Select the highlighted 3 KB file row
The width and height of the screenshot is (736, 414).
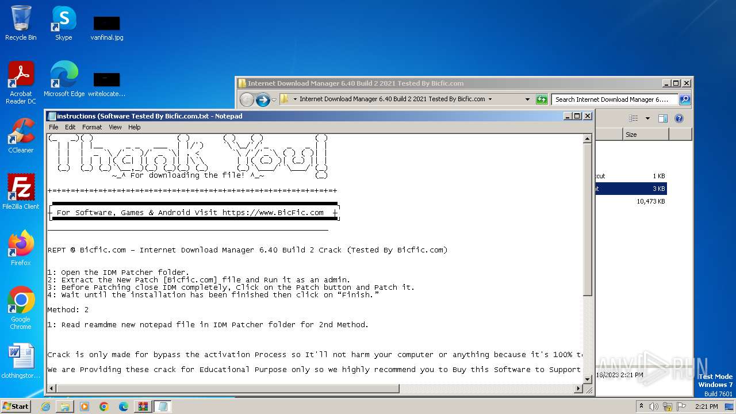tap(631, 189)
